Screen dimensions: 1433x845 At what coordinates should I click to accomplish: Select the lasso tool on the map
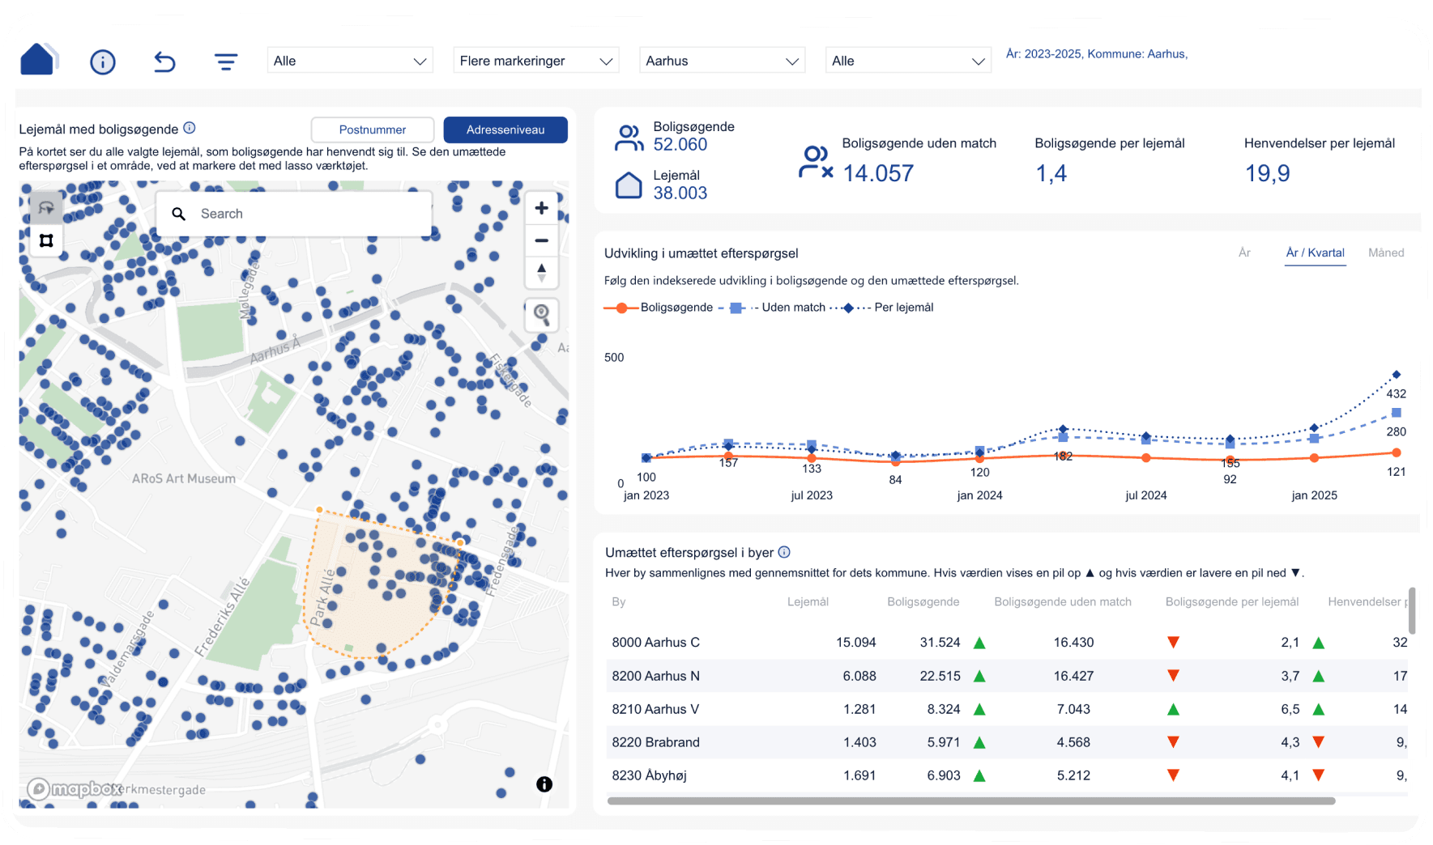[46, 206]
